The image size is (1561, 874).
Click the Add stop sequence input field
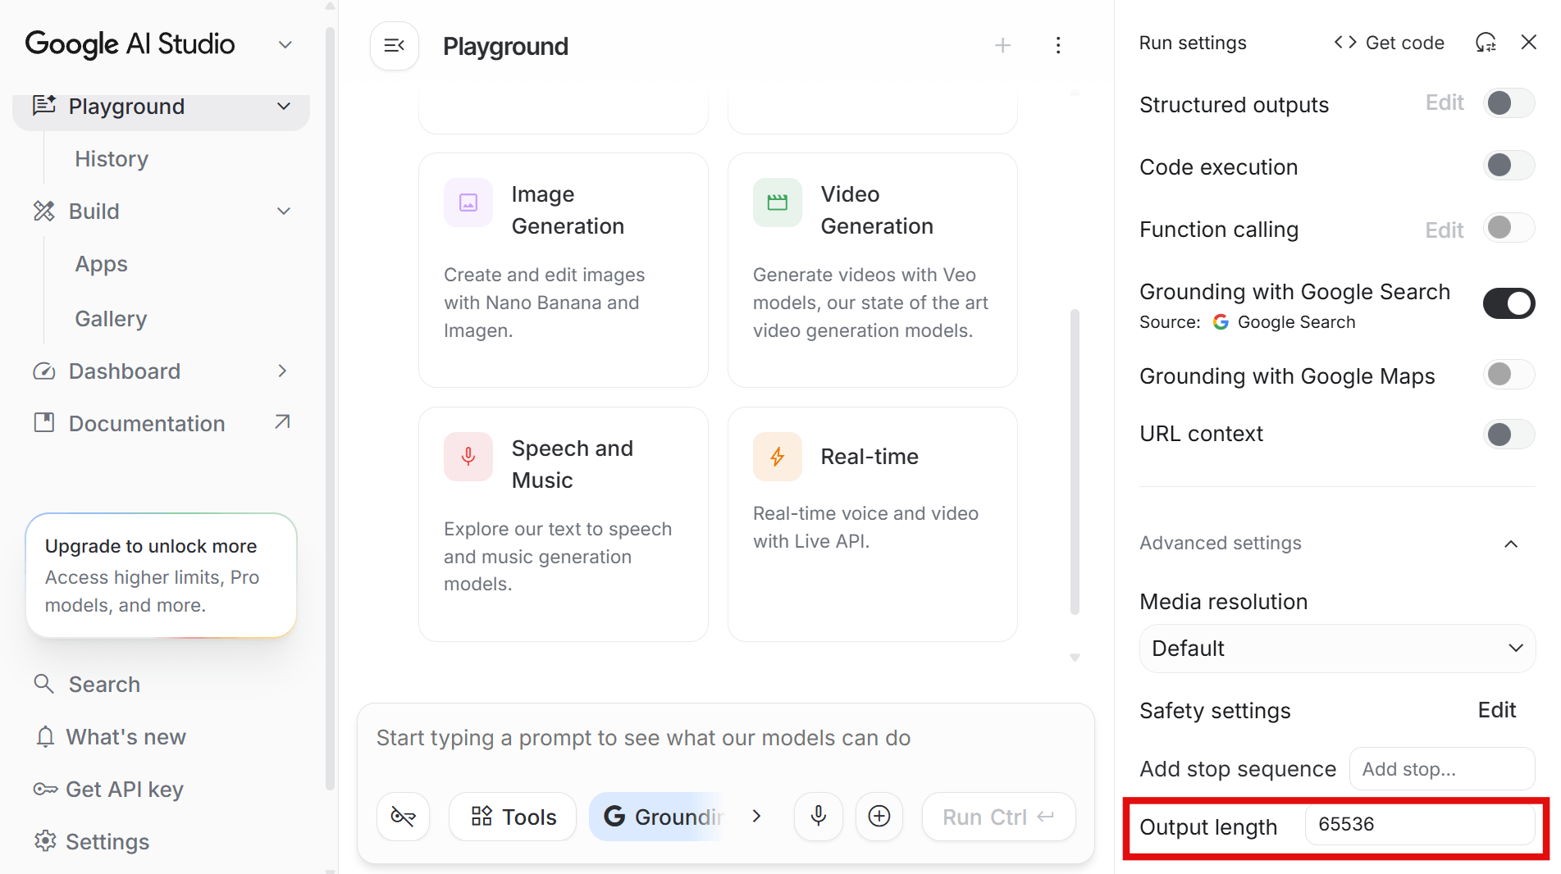(1442, 769)
